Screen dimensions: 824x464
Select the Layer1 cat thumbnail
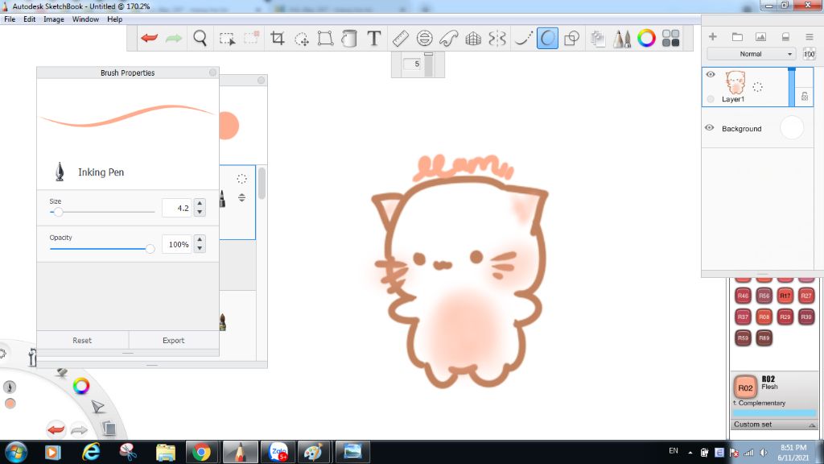(735, 82)
